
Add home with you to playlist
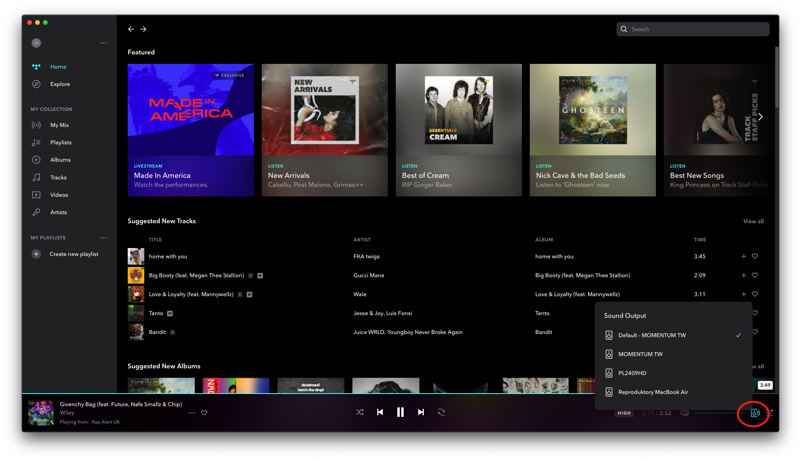pyautogui.click(x=744, y=256)
